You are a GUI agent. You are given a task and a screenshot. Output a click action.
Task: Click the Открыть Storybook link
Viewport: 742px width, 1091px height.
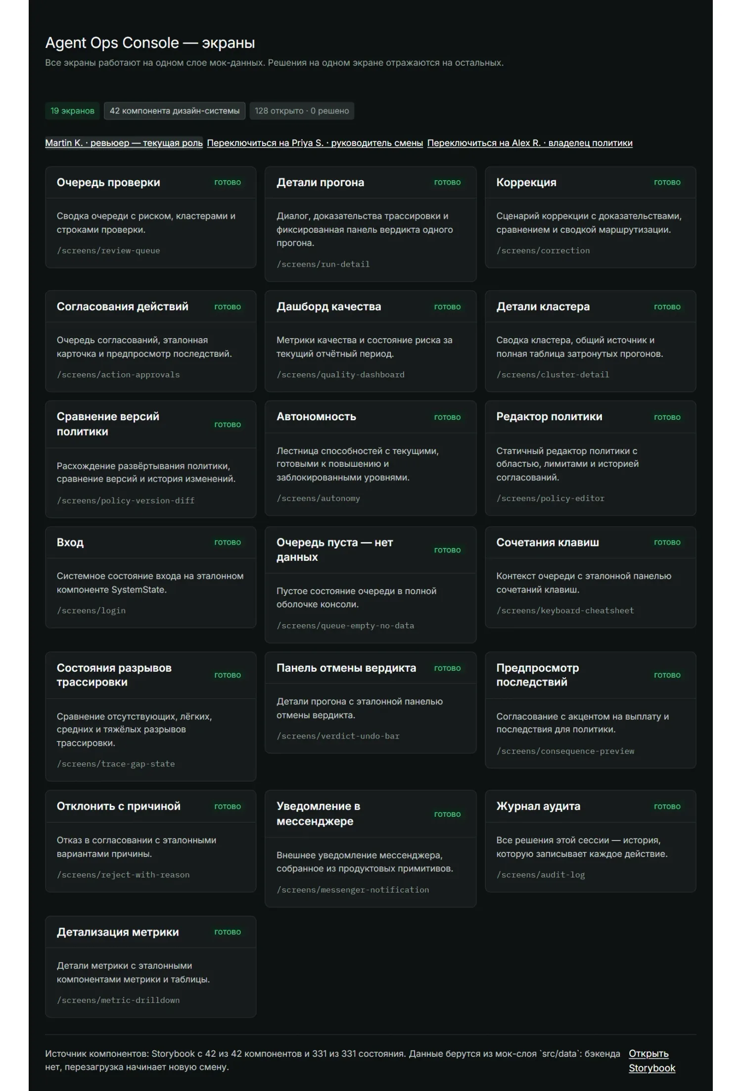[652, 1060]
